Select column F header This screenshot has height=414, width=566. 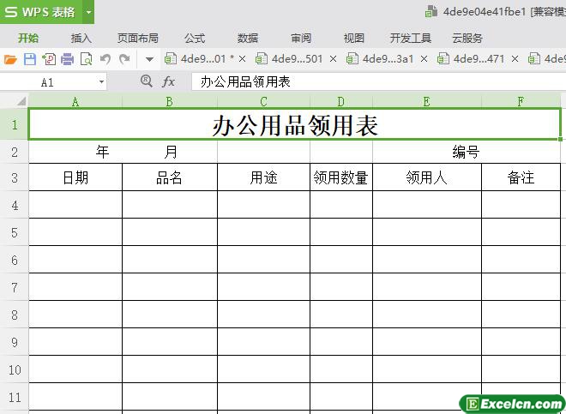click(521, 101)
